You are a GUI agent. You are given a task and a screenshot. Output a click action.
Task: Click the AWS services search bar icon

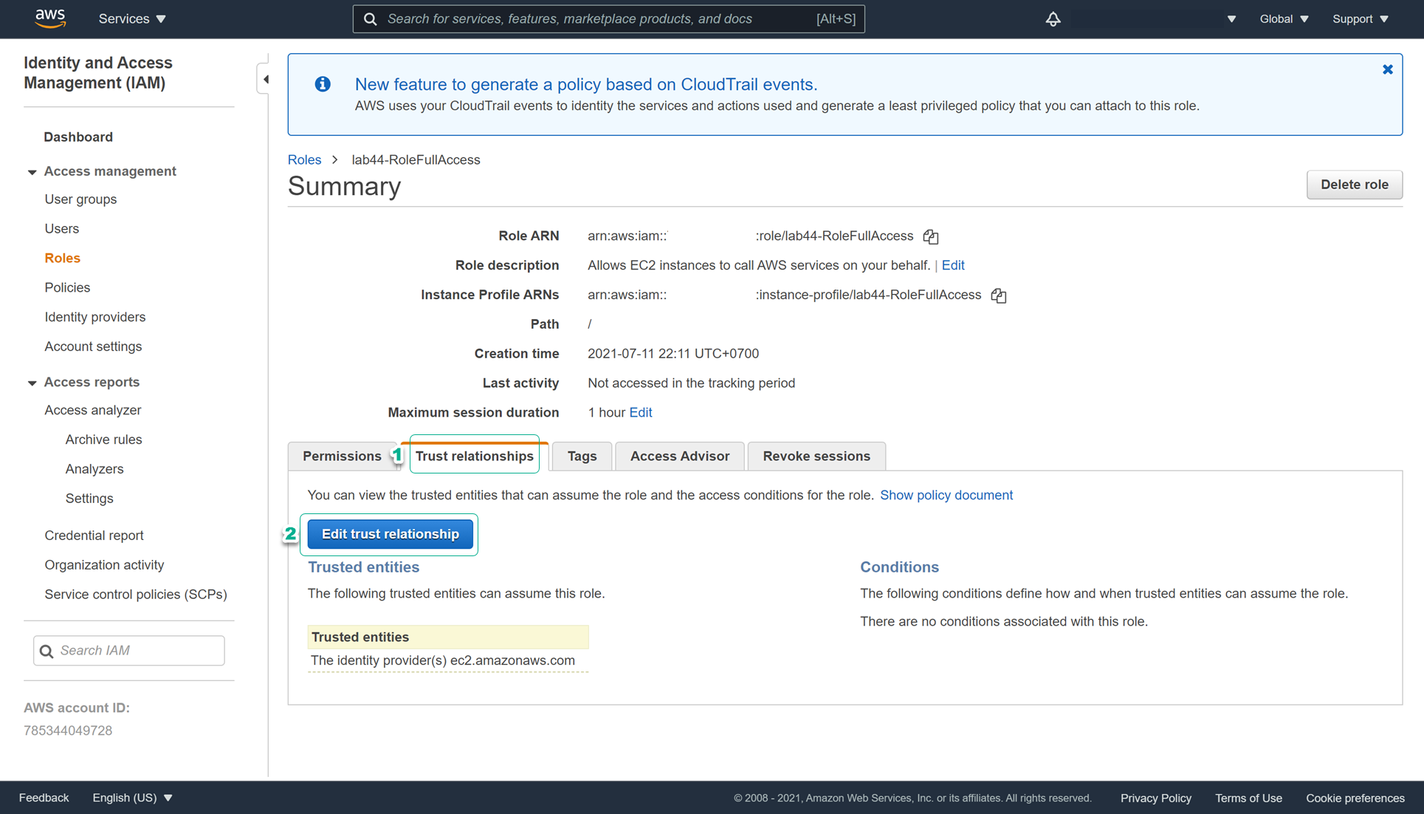pyautogui.click(x=371, y=18)
